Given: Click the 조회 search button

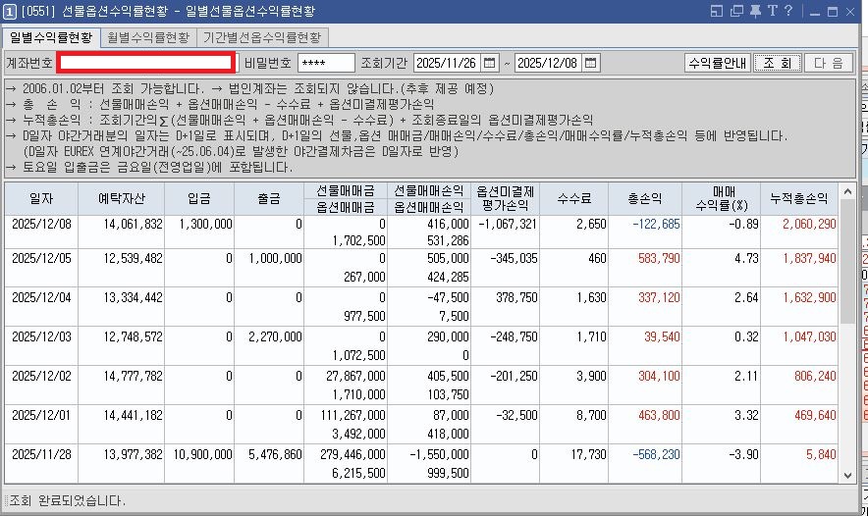Looking at the screenshot, I should (778, 63).
